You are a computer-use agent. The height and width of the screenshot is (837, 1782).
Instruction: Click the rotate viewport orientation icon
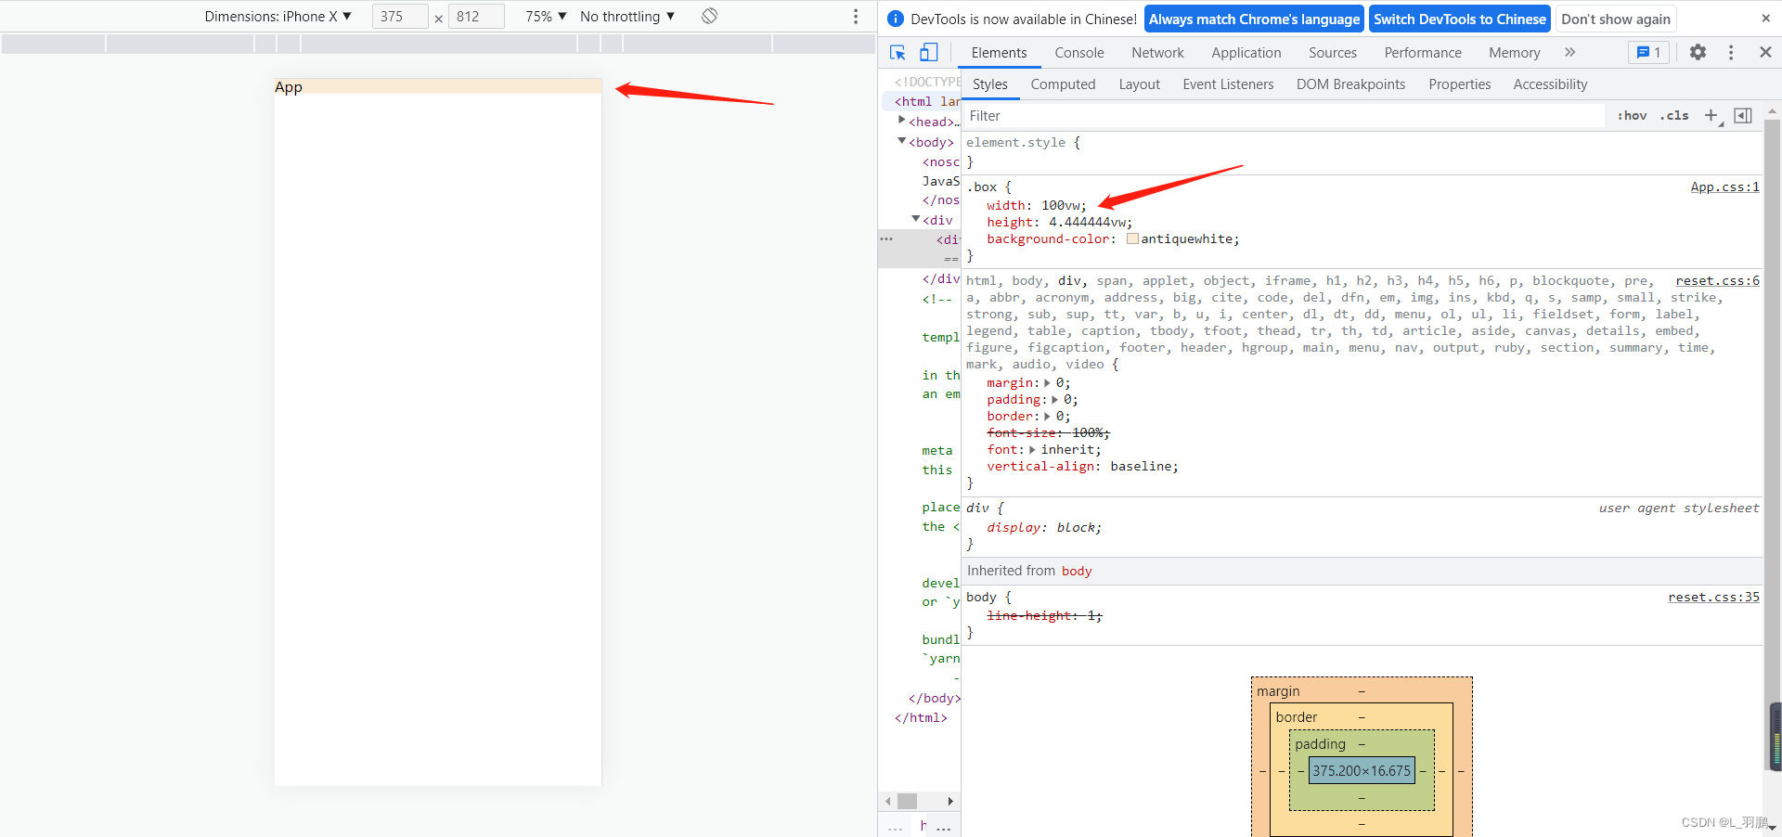coord(708,16)
